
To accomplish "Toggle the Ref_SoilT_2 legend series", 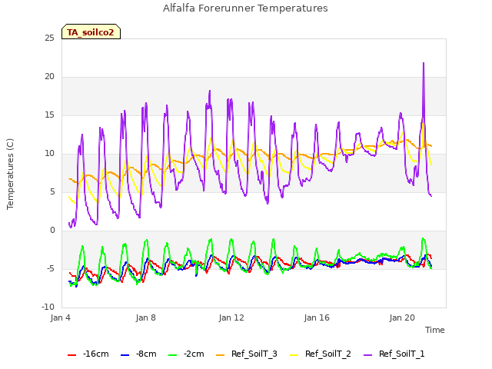I will pyautogui.click(x=321, y=354).
